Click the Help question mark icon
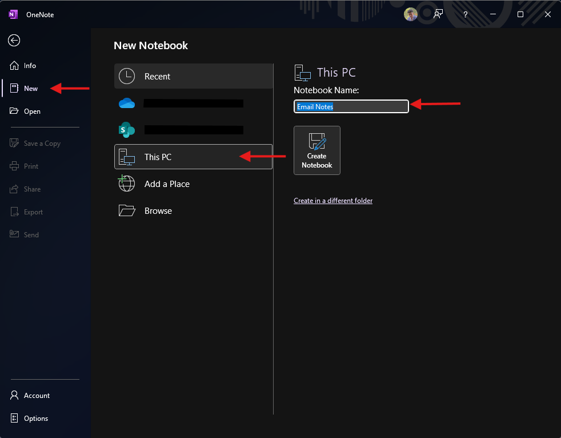Screen dimensions: 561x438 coord(466,14)
